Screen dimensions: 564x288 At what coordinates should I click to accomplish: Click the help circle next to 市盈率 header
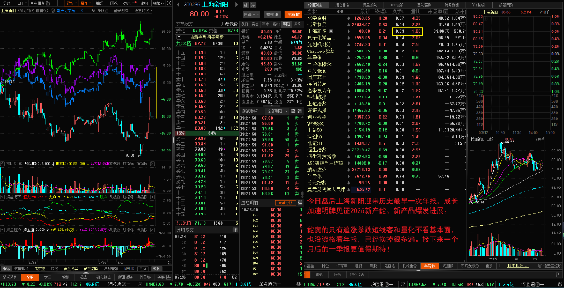(x=446, y=12)
